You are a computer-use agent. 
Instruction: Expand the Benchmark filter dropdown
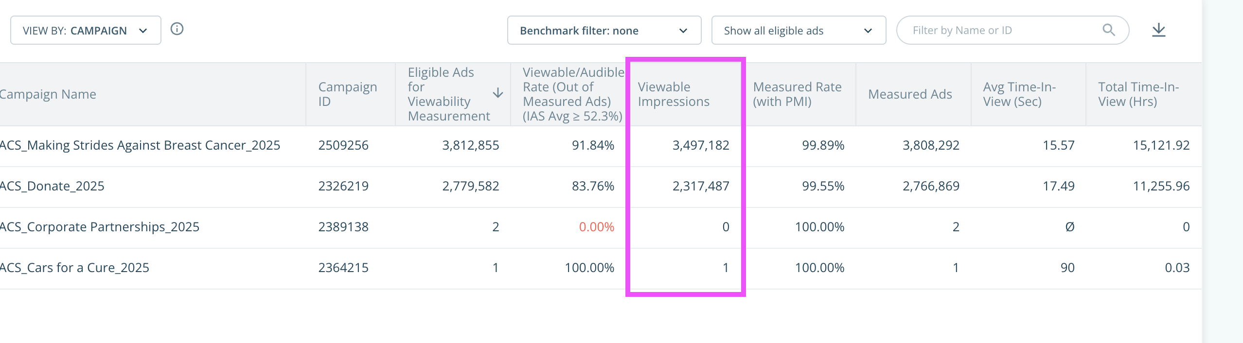pos(604,31)
